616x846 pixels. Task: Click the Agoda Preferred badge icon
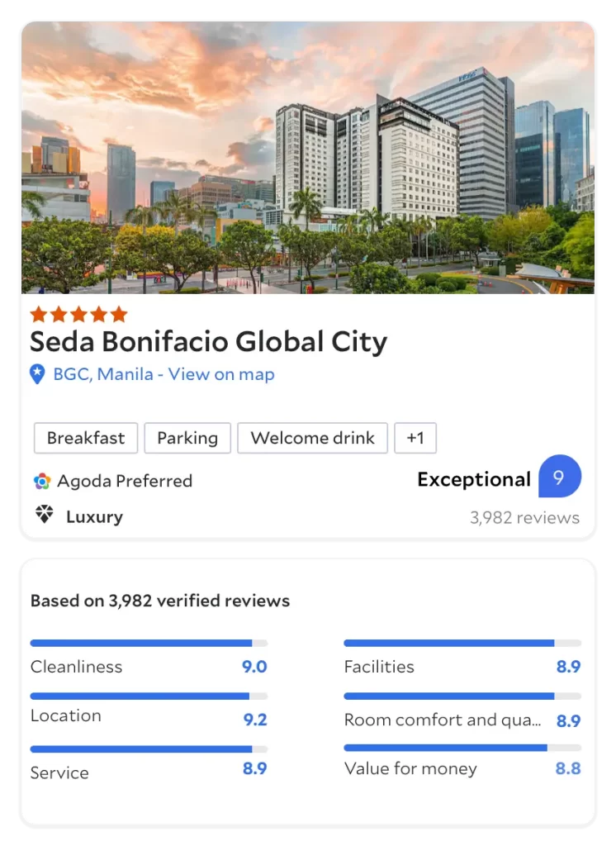pos(42,481)
